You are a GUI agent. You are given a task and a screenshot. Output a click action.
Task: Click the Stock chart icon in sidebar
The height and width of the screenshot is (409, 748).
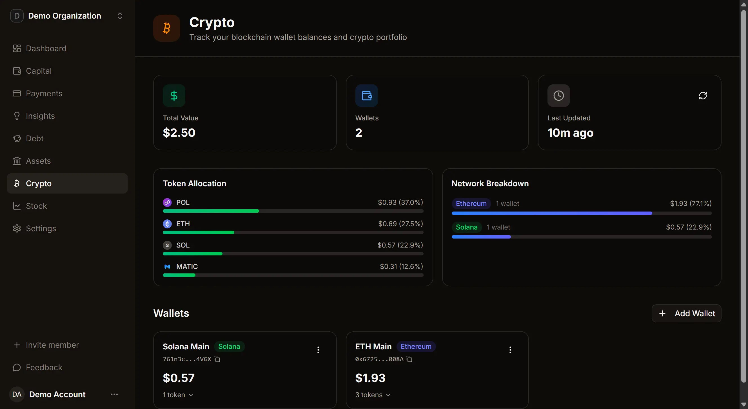(x=17, y=206)
